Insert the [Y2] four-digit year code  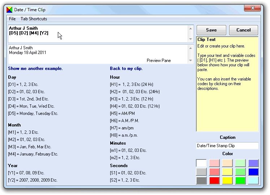pos(33,180)
